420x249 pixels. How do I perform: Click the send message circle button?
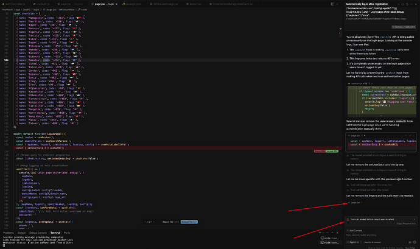[415, 242]
